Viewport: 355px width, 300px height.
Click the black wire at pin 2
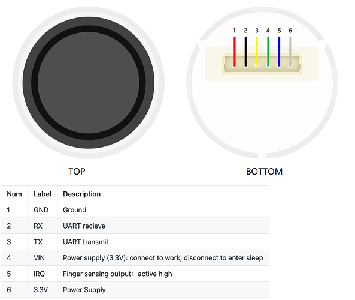245,51
